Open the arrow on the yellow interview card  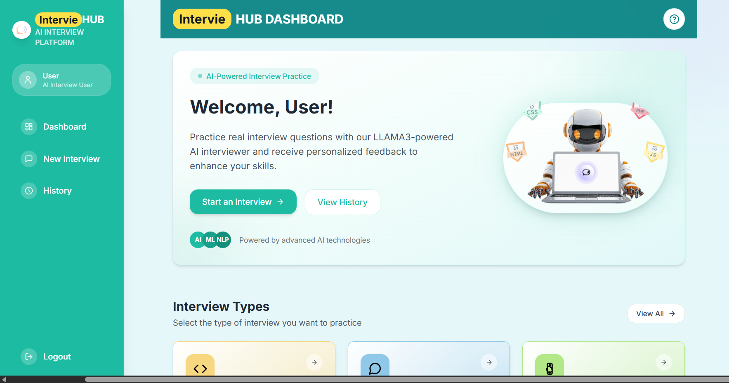314,362
